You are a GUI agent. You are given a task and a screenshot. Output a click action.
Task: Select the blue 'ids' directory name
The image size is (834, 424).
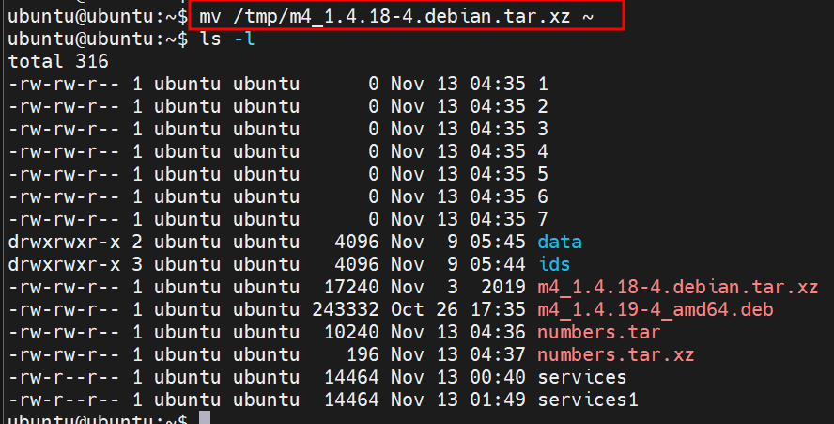click(553, 264)
